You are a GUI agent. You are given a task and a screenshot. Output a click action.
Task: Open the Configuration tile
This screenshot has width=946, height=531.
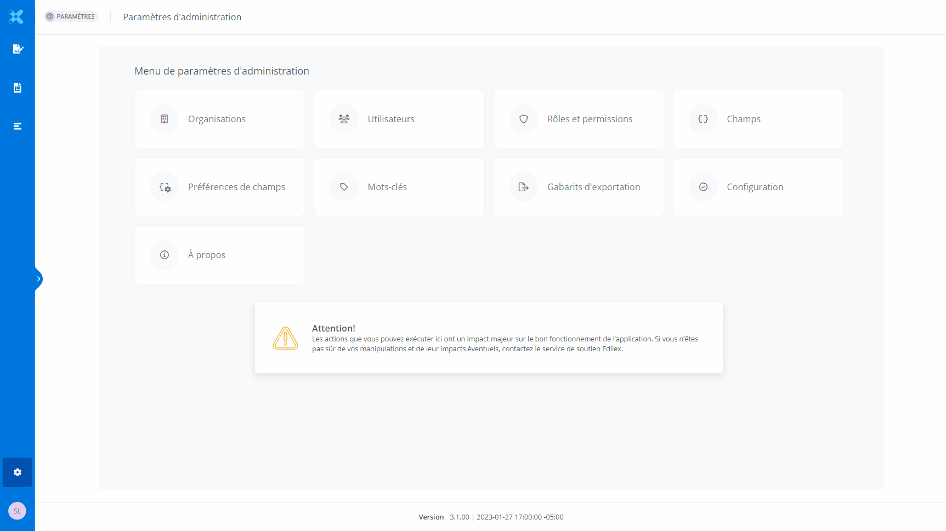pos(758,187)
